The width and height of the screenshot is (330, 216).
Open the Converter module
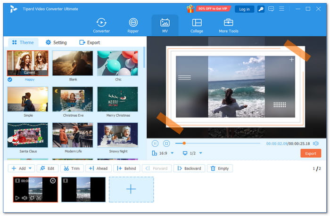pyautogui.click(x=101, y=25)
